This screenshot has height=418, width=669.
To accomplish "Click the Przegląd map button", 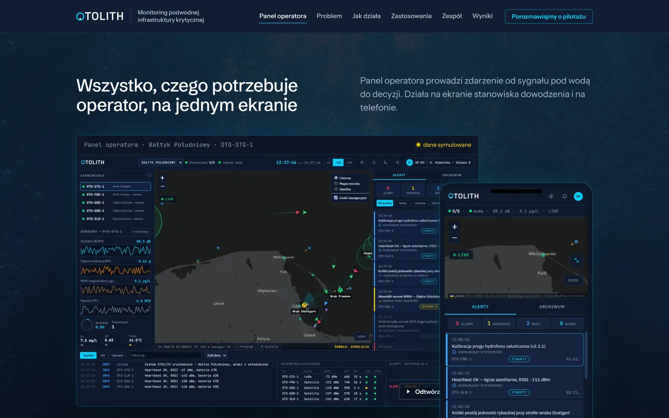I will pyautogui.click(x=245, y=347).
